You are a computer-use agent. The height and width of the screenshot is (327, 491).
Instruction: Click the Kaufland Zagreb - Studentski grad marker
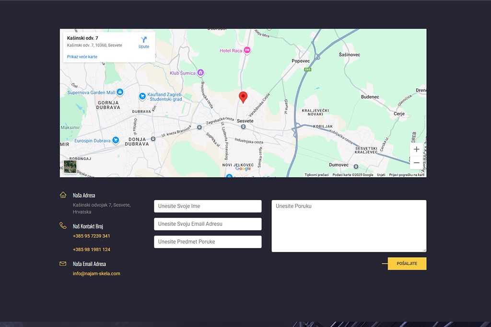142,96
